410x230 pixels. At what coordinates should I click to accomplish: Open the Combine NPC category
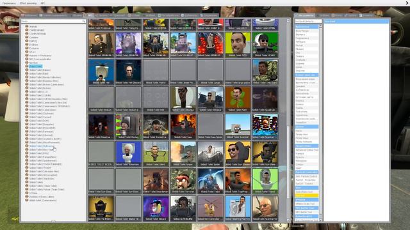pos(33,38)
